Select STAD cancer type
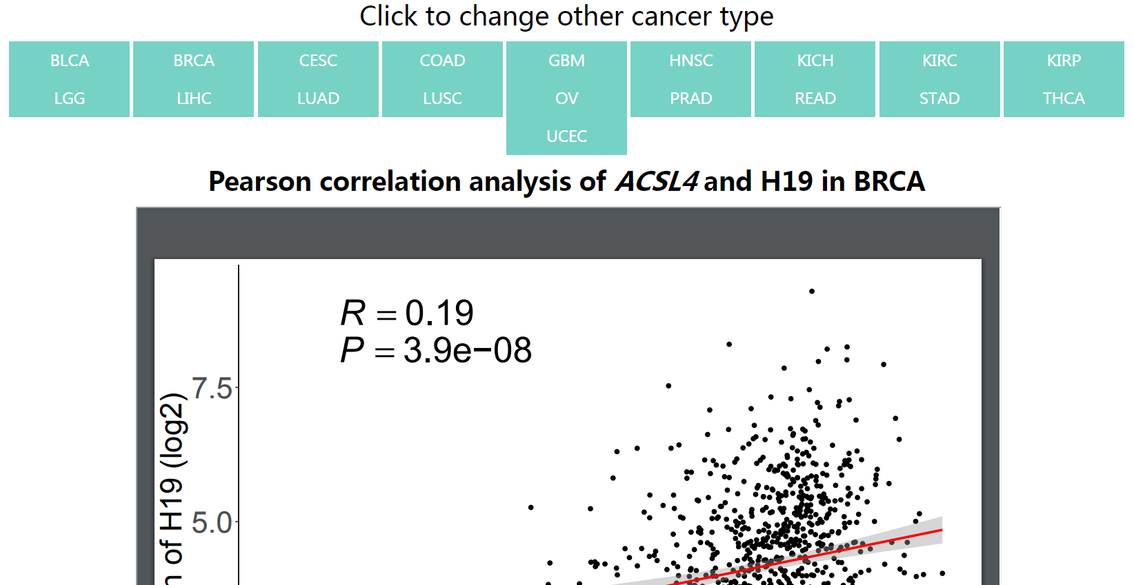The height and width of the screenshot is (585, 1134). (x=939, y=99)
